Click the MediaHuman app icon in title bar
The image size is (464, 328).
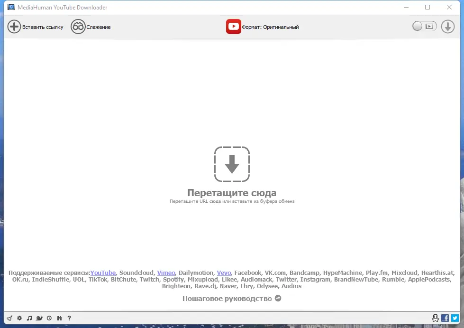pyautogui.click(x=11, y=7)
